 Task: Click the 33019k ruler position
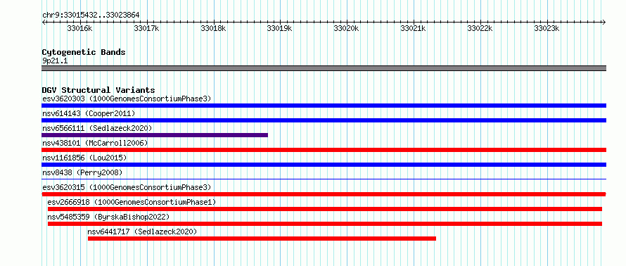click(280, 28)
